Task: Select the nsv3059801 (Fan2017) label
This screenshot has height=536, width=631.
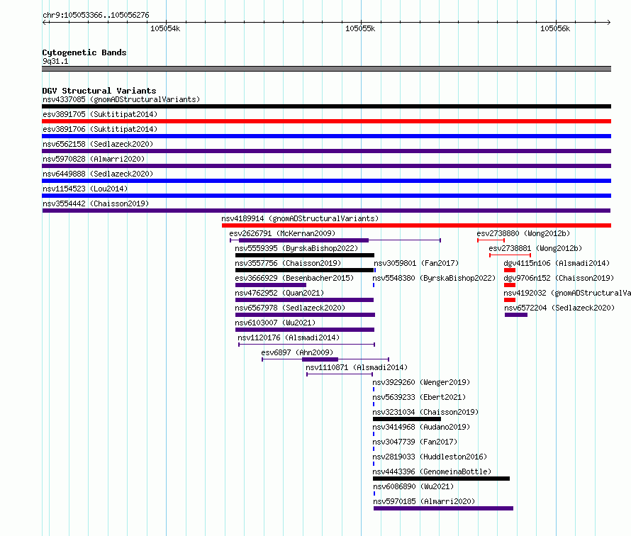Action: tap(416, 263)
